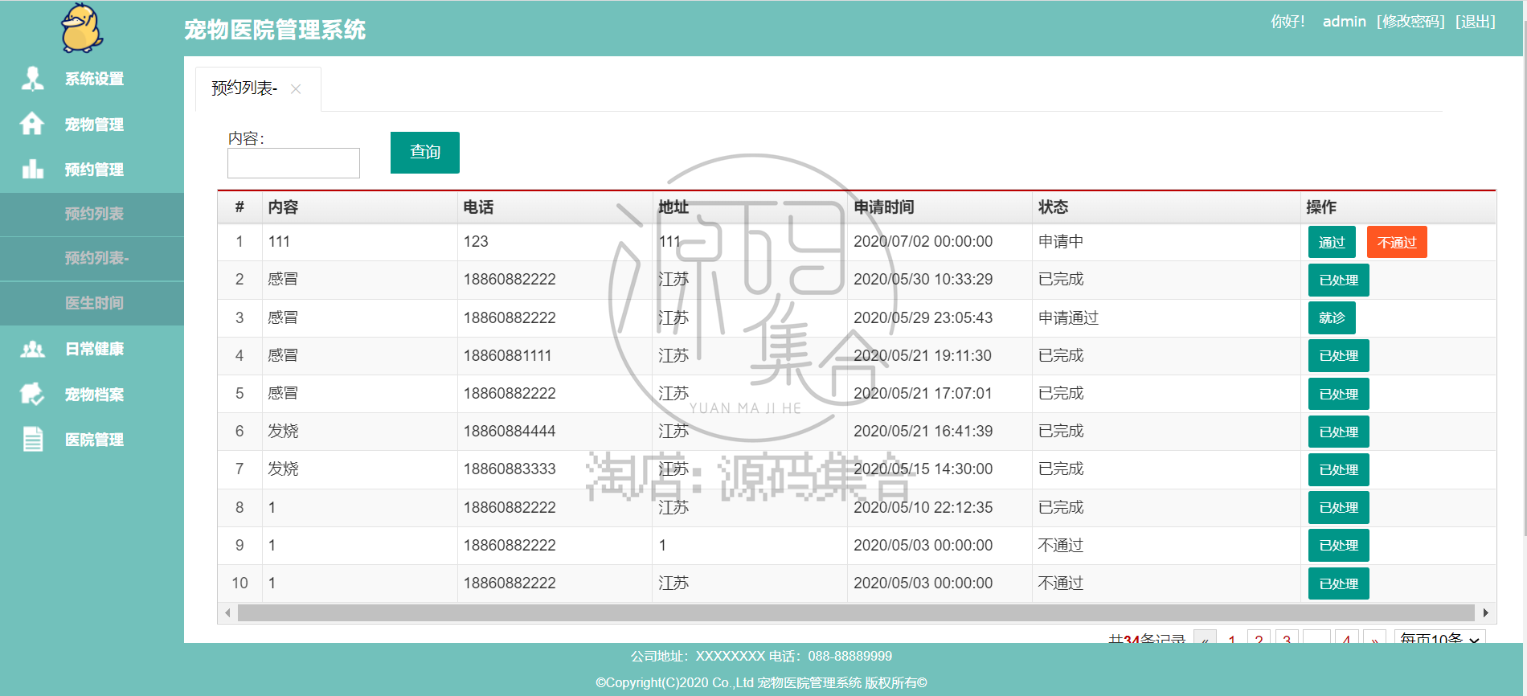Viewport: 1527px width, 696px height.
Task: Click 已处理 button in row 5
Action: [x=1339, y=394]
